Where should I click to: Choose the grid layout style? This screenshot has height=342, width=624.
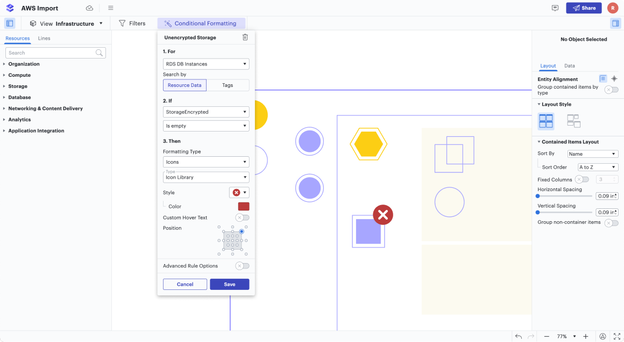point(545,121)
